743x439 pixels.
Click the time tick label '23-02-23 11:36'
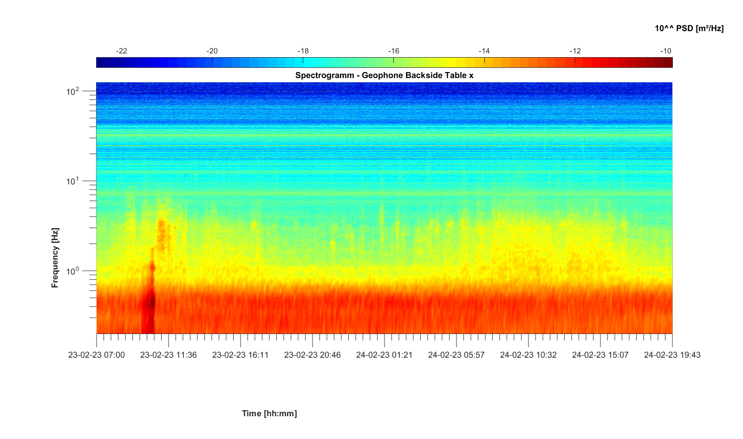click(x=169, y=355)
